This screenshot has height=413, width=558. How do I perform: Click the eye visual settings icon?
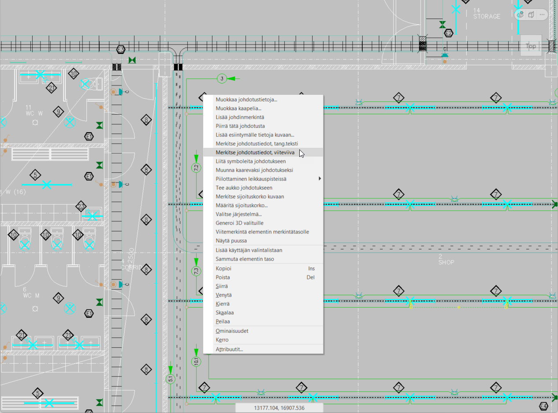pyautogui.click(x=521, y=15)
